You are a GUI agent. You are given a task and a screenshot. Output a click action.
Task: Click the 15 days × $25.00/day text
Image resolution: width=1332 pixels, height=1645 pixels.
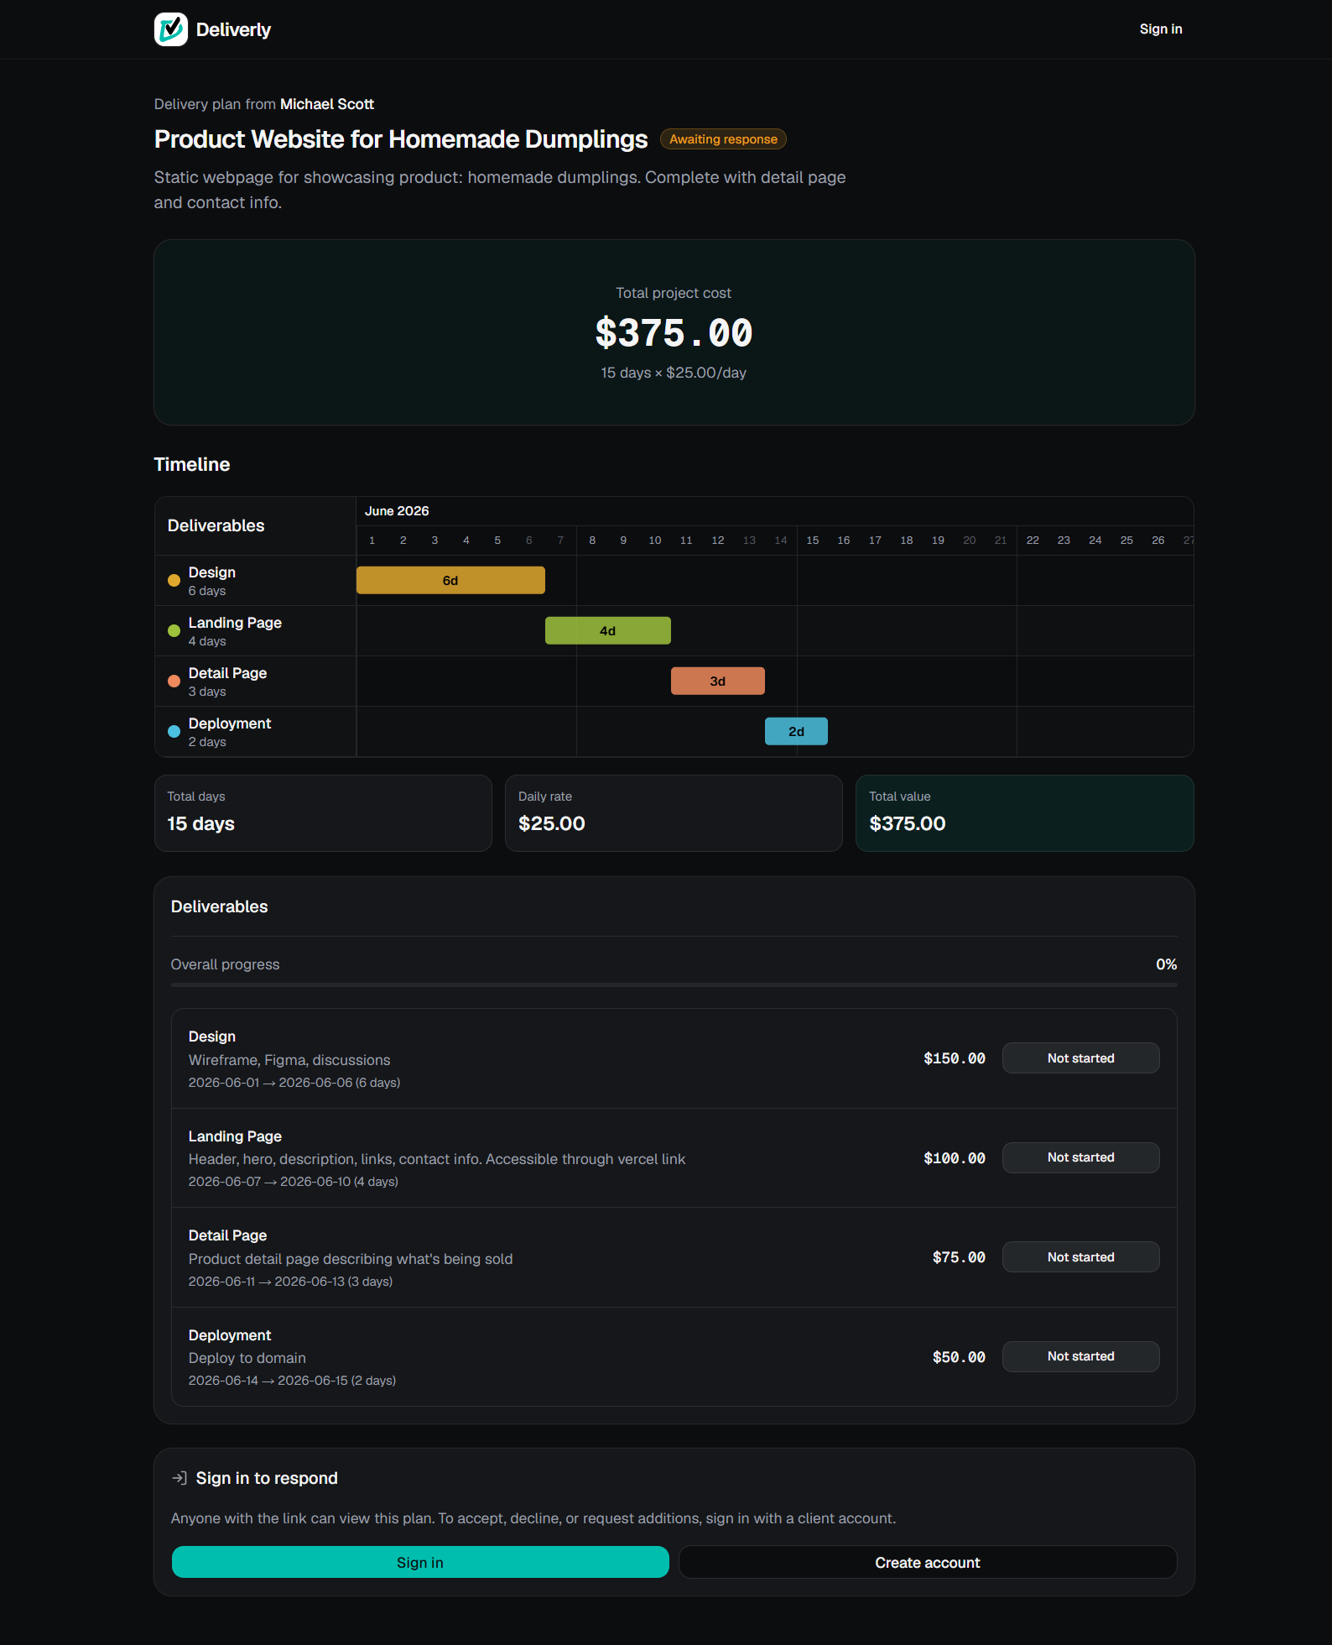(x=674, y=373)
